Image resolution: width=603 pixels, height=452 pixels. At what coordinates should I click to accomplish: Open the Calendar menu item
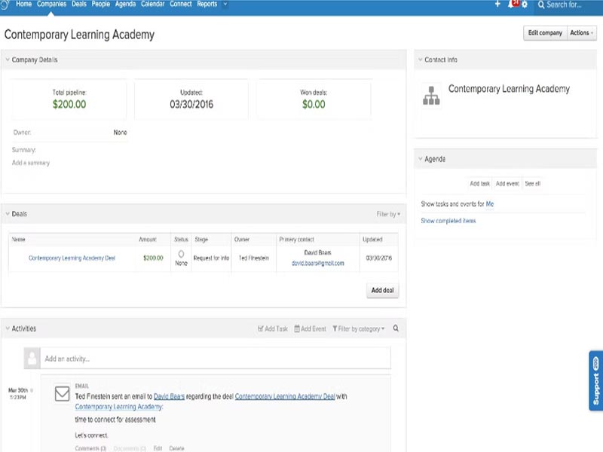(153, 5)
